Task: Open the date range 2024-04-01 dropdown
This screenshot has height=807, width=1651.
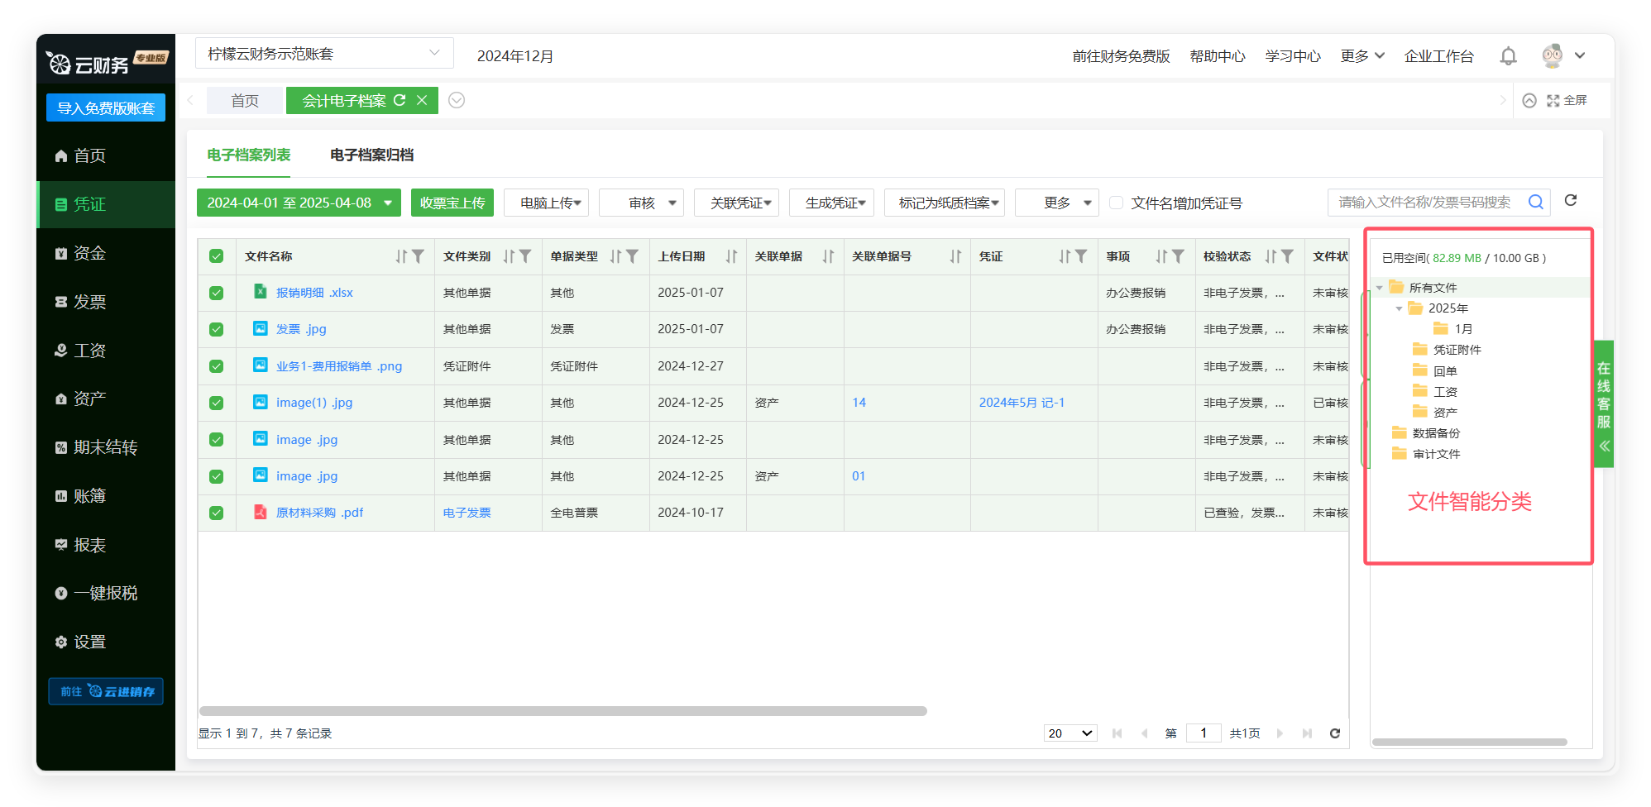Action: pyautogui.click(x=298, y=203)
